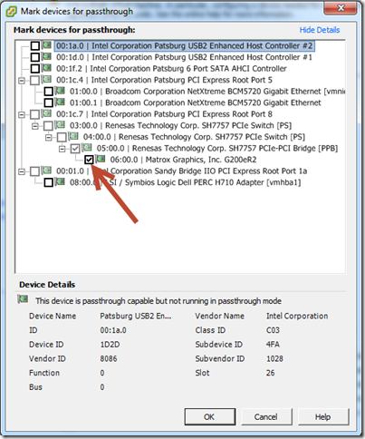This screenshot has width=365, height=439.
Task: Collapse the 03:00.0 Renesas Switch node
Action: point(35,126)
